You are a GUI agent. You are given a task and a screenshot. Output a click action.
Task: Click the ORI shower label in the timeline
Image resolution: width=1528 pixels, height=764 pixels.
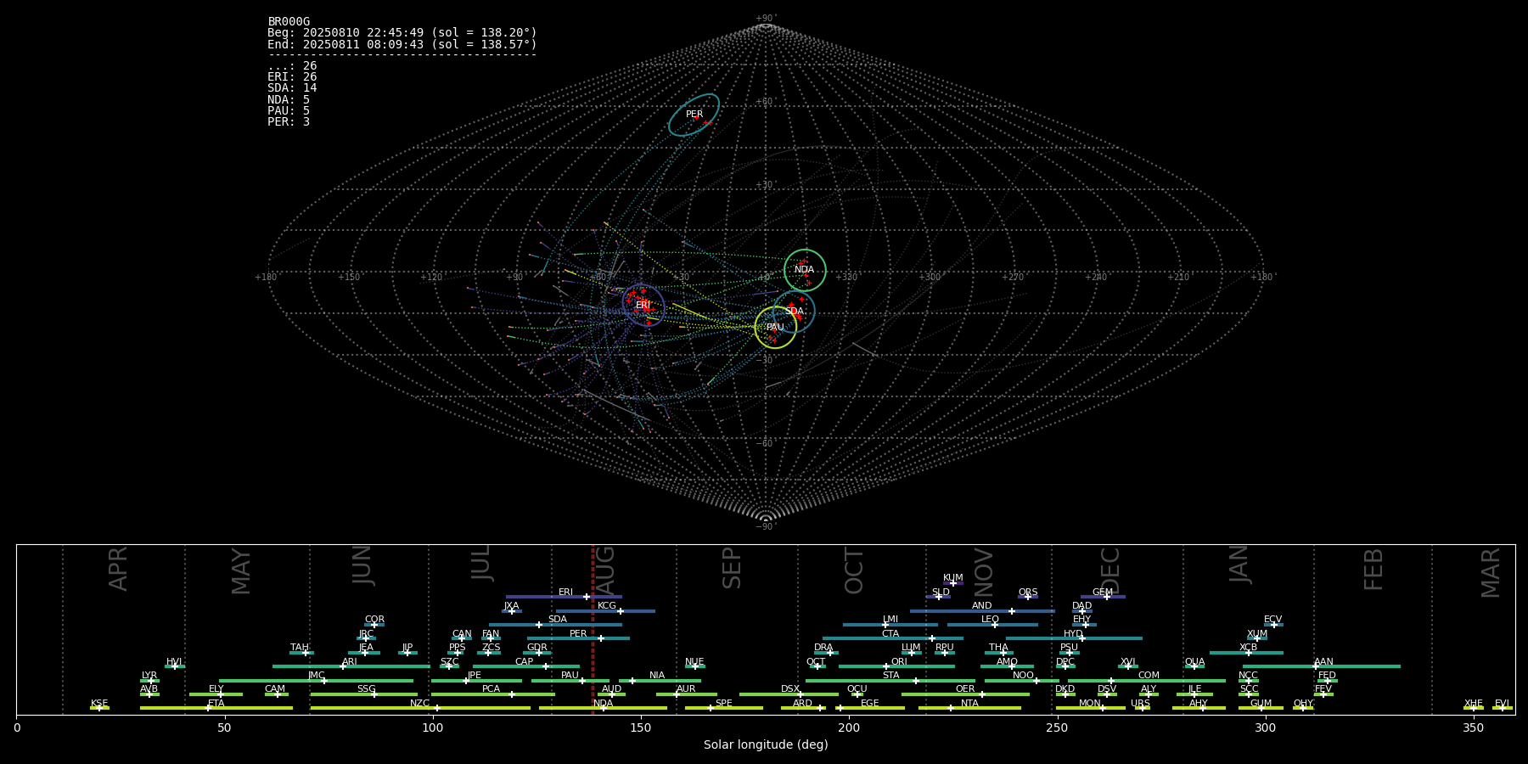point(899,662)
